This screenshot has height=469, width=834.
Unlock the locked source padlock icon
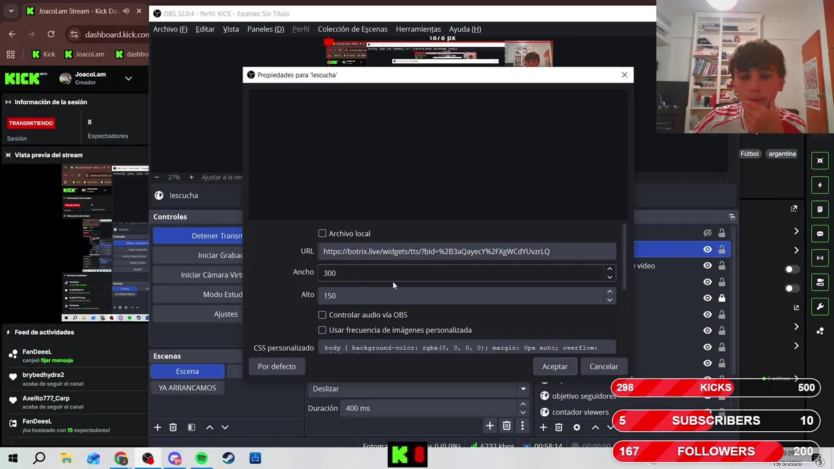(x=721, y=298)
